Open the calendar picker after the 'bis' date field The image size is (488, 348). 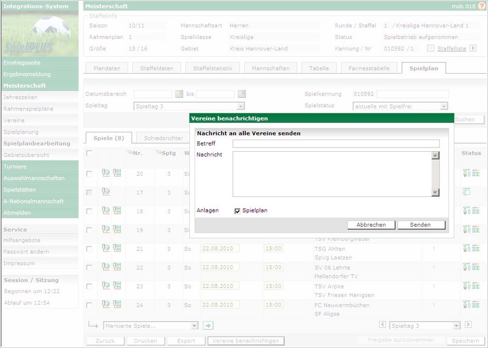[242, 94]
